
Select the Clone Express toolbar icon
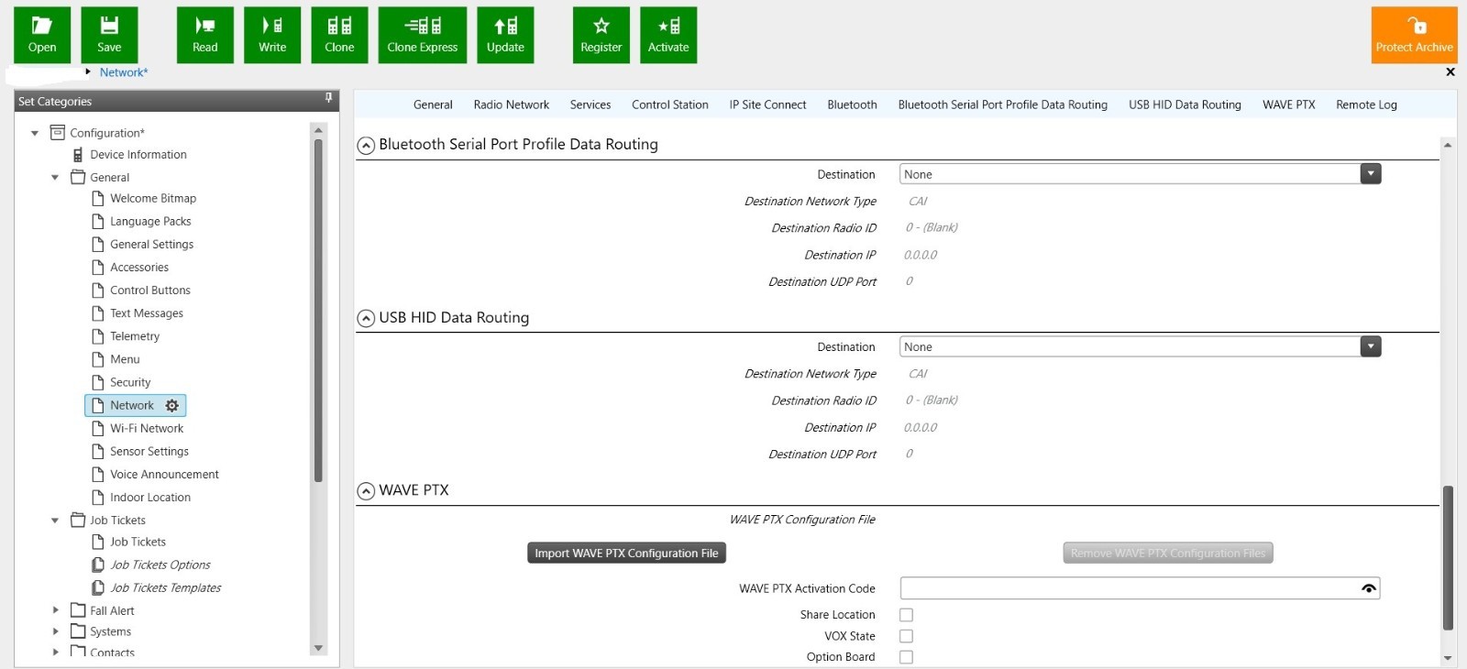pos(422,35)
